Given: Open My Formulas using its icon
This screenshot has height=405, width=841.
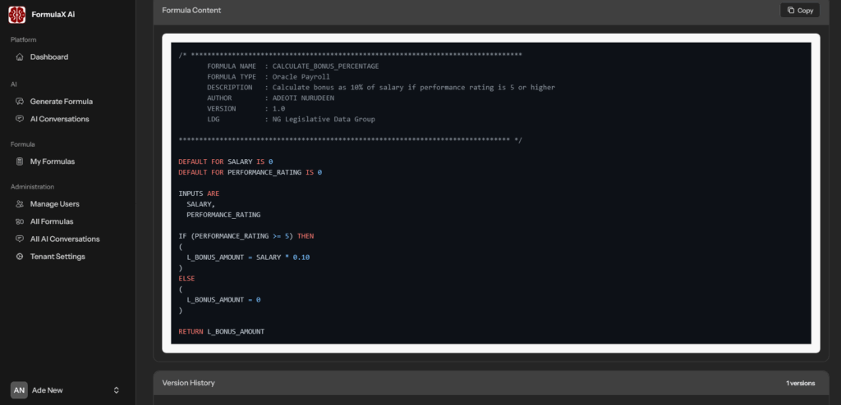Looking at the screenshot, I should pos(20,162).
